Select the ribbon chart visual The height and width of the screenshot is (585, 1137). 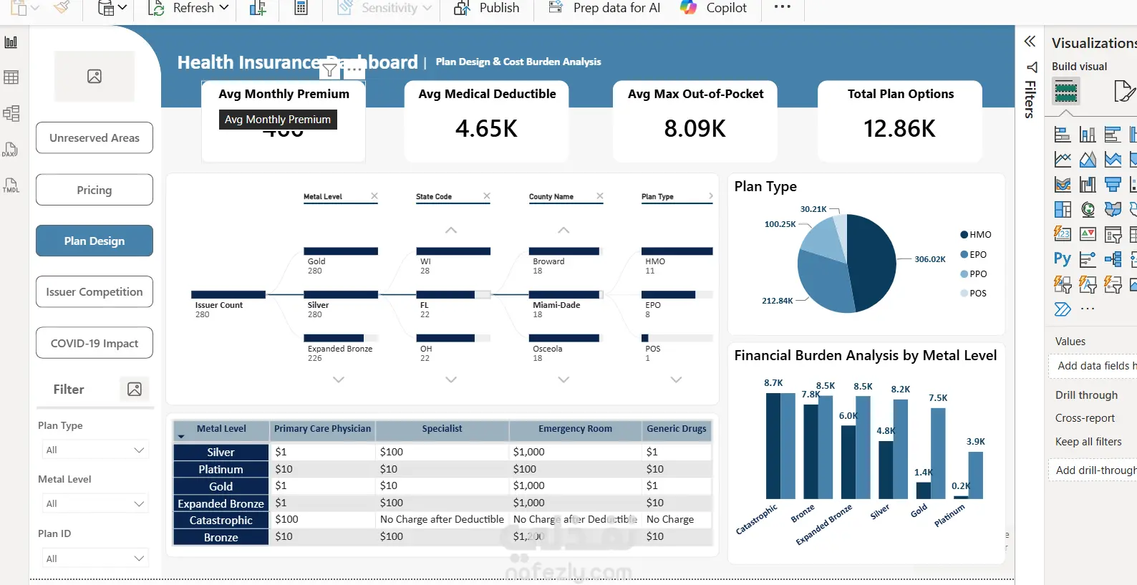point(1063,185)
